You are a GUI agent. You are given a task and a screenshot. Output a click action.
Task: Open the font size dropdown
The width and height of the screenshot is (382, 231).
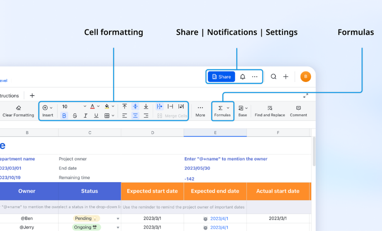[x=74, y=107]
